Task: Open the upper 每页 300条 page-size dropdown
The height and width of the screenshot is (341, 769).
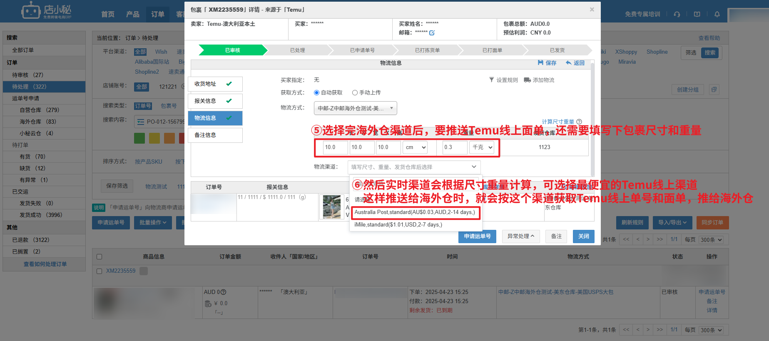Action: coord(712,240)
